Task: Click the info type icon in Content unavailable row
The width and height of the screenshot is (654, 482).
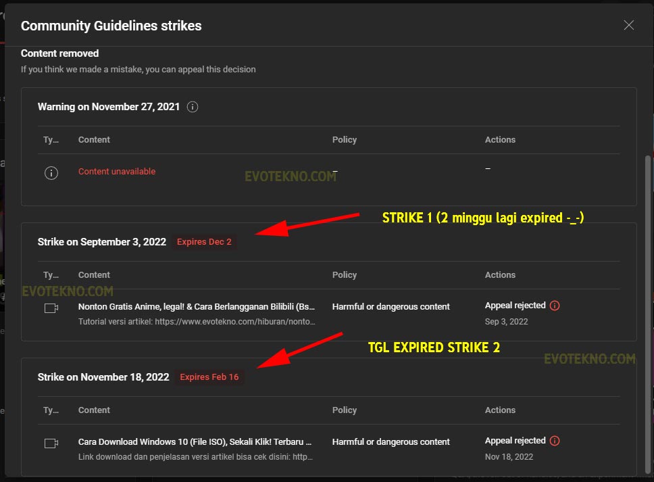Action: (51, 172)
